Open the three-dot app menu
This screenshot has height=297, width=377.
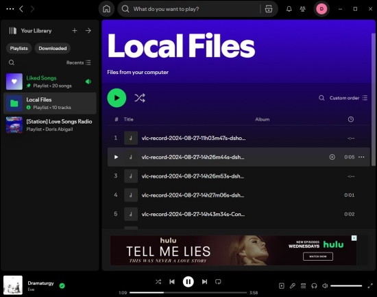tap(10, 9)
